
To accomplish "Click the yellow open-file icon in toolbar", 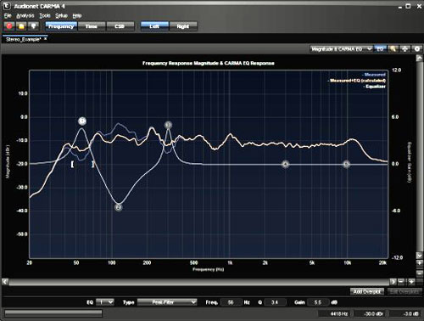I will coord(21,26).
